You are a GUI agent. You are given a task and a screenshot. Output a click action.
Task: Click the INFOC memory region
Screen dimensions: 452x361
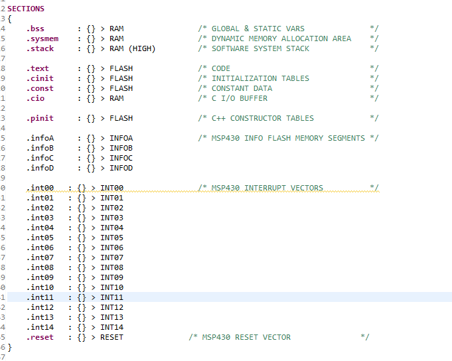coord(121,158)
